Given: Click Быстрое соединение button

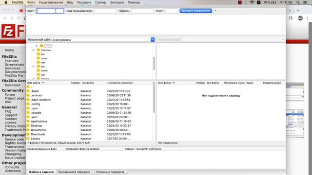Looking at the screenshot, I should [195, 11].
